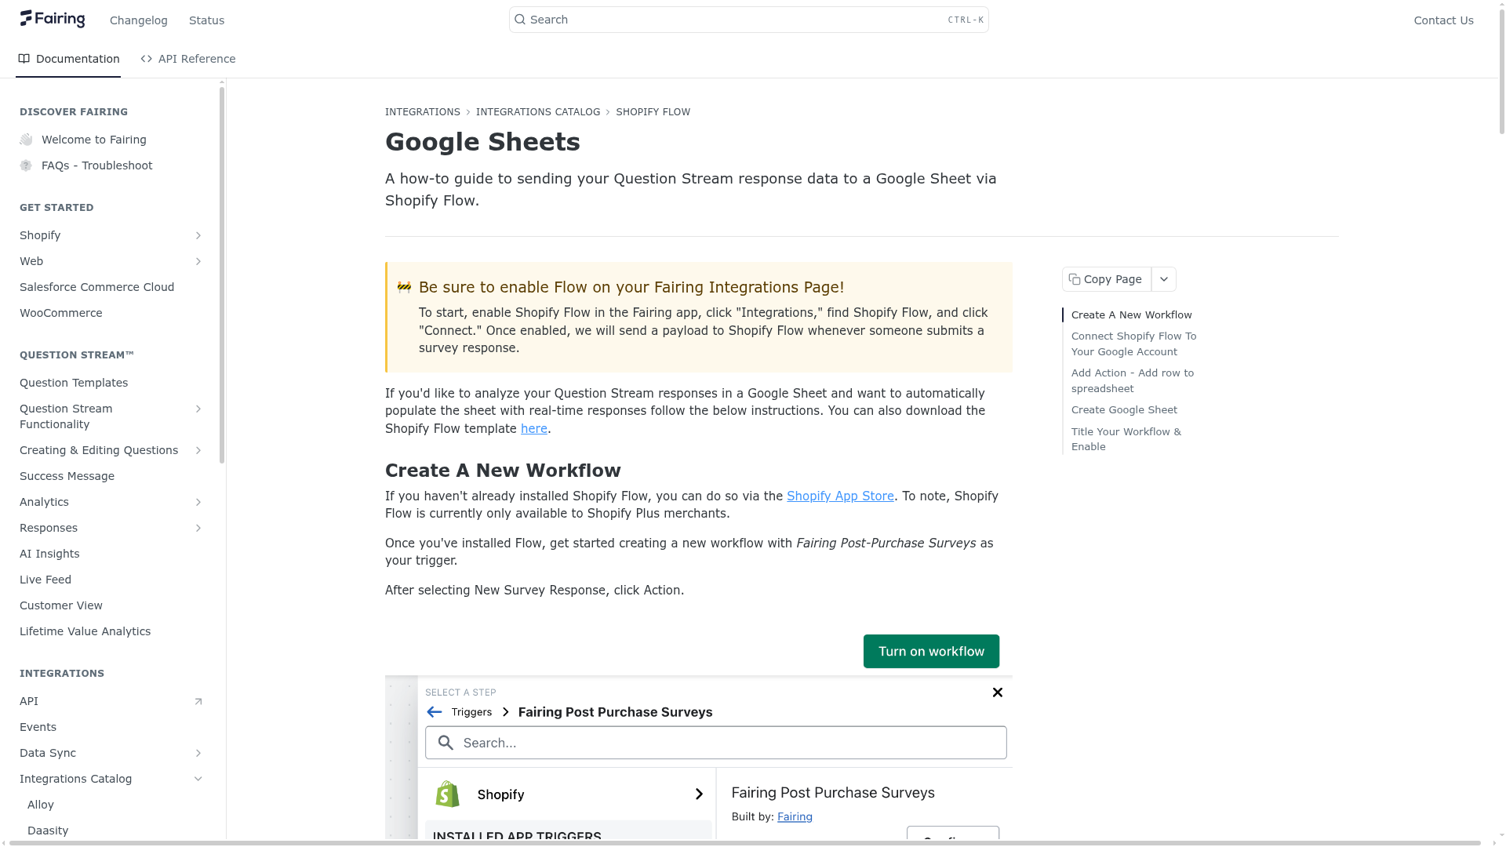Image resolution: width=1506 pixels, height=847 pixels.
Task: Expand the Analytics sidebar section
Action: pyautogui.click(x=198, y=502)
